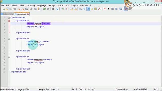Open the Window menu
The width and height of the screenshot is (162, 91).
pos(84,5)
